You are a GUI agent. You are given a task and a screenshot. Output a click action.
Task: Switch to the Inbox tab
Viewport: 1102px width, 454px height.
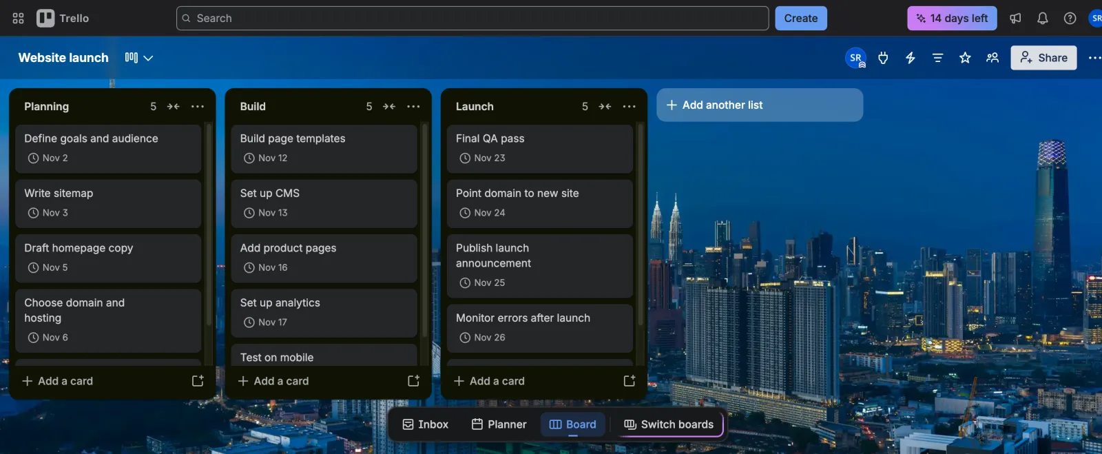[426, 424]
